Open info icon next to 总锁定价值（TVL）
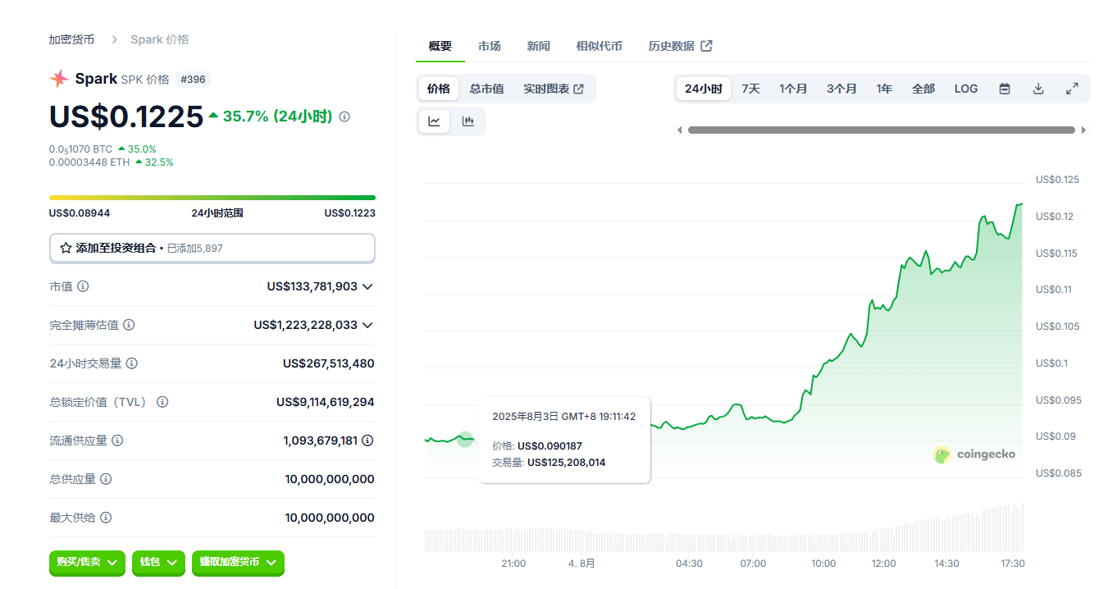1117x589 pixels. 162,402
